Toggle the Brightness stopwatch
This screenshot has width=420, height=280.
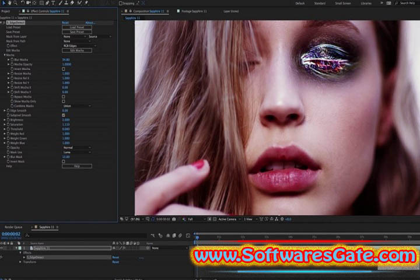[8, 120]
